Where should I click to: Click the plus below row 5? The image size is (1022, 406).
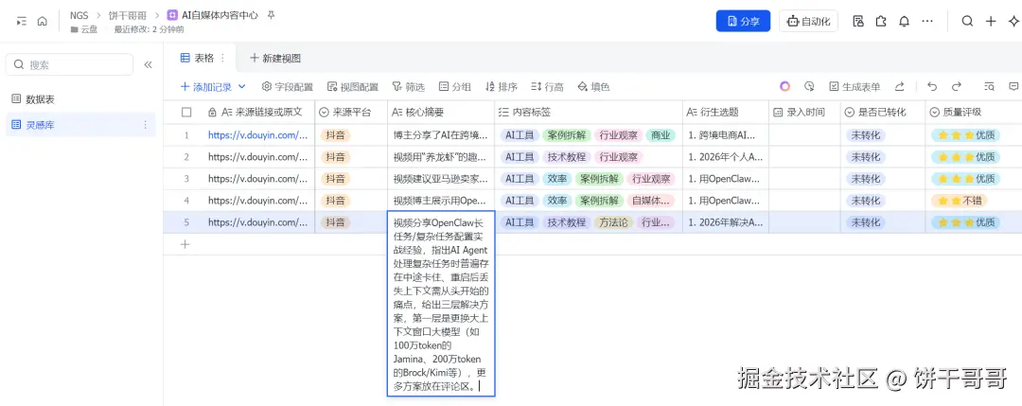185,244
